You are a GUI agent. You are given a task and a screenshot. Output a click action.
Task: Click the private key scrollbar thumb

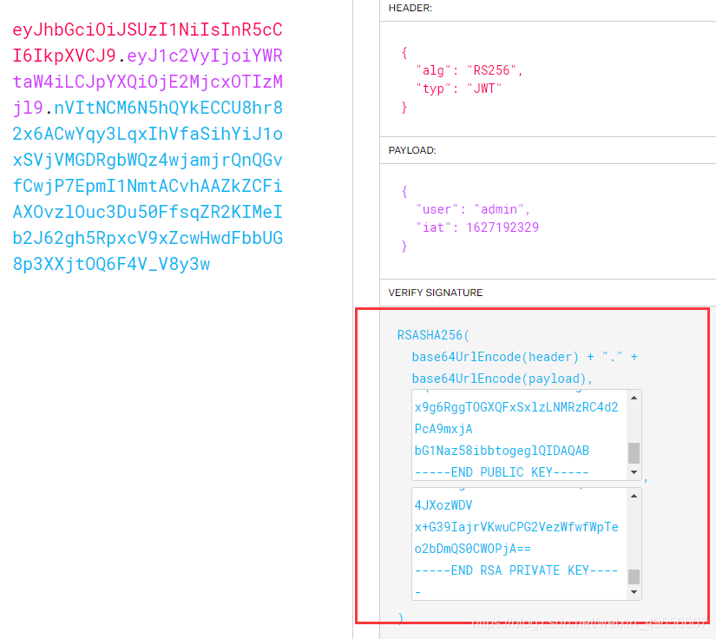point(634,576)
